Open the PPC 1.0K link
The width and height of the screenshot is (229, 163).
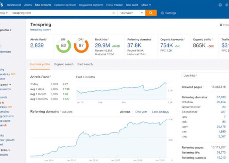point(169,51)
